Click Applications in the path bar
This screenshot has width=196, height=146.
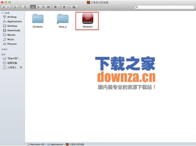coord(55,144)
